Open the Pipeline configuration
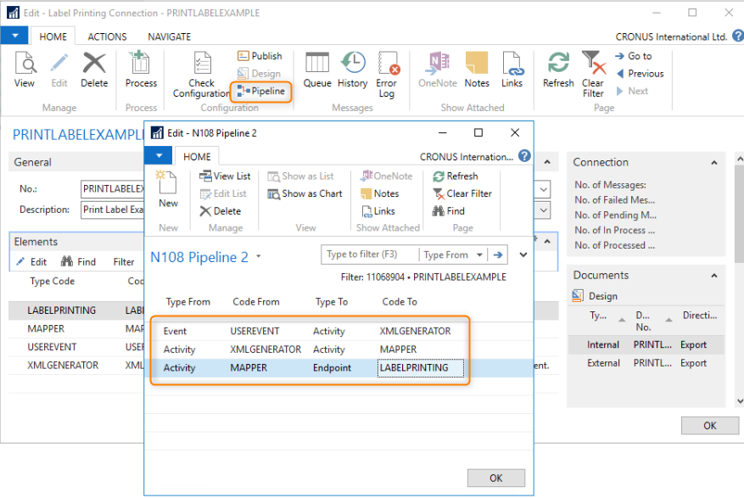Image resolution: width=744 pixels, height=498 pixels. (261, 91)
